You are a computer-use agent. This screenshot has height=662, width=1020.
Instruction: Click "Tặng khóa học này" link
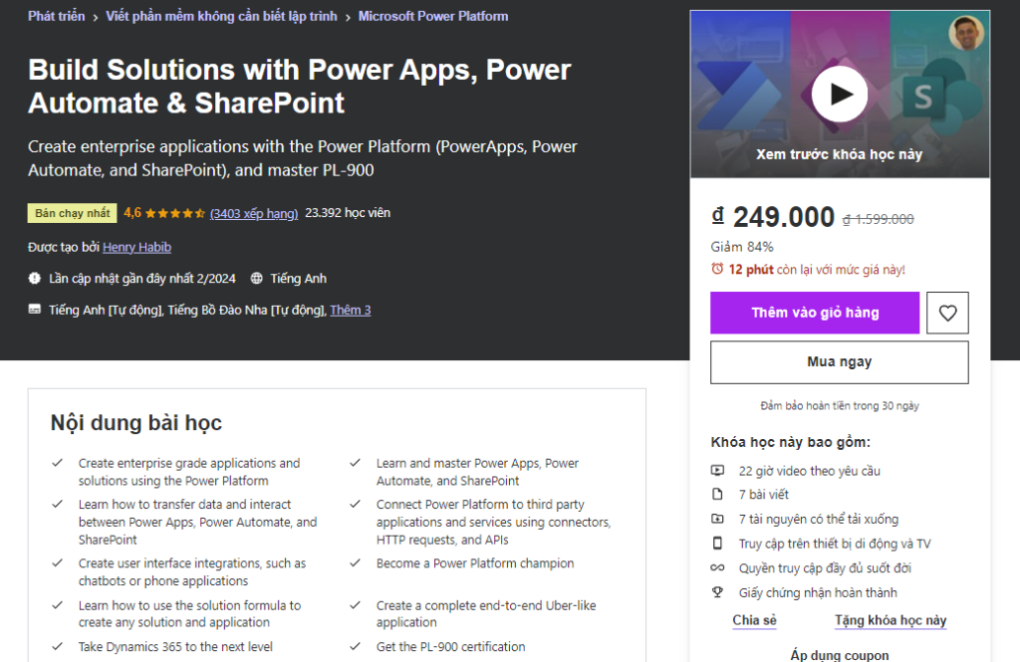click(x=890, y=620)
